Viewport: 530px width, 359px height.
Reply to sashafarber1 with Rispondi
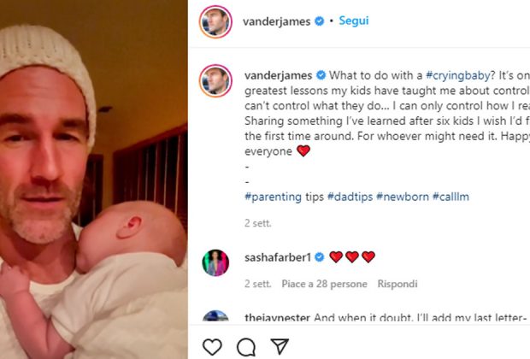click(x=397, y=284)
